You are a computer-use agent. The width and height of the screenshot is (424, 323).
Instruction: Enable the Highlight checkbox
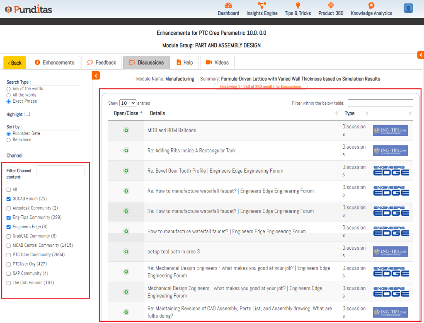tap(28, 114)
